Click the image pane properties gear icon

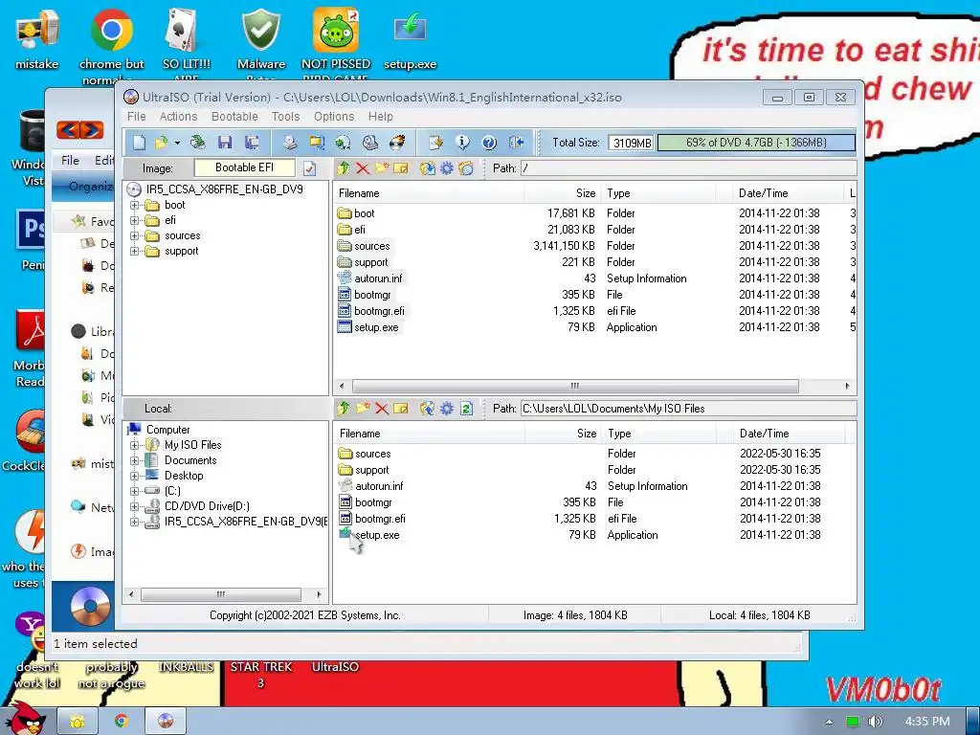click(447, 168)
